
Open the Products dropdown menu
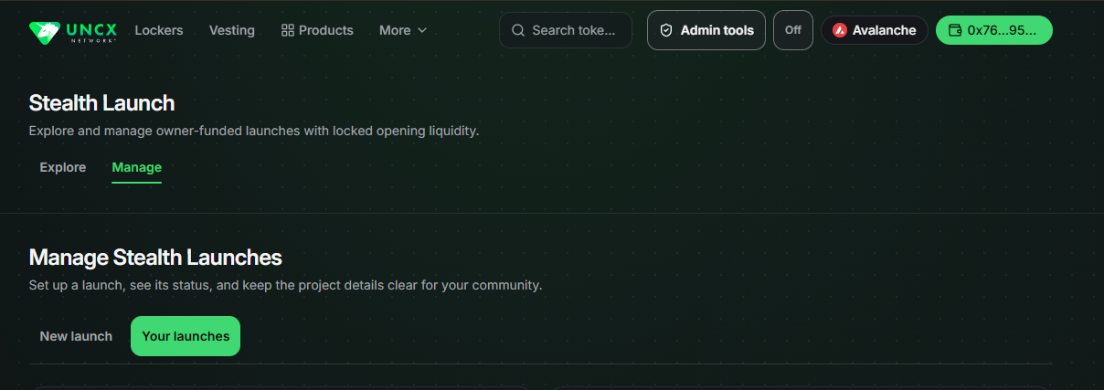pyautogui.click(x=317, y=30)
